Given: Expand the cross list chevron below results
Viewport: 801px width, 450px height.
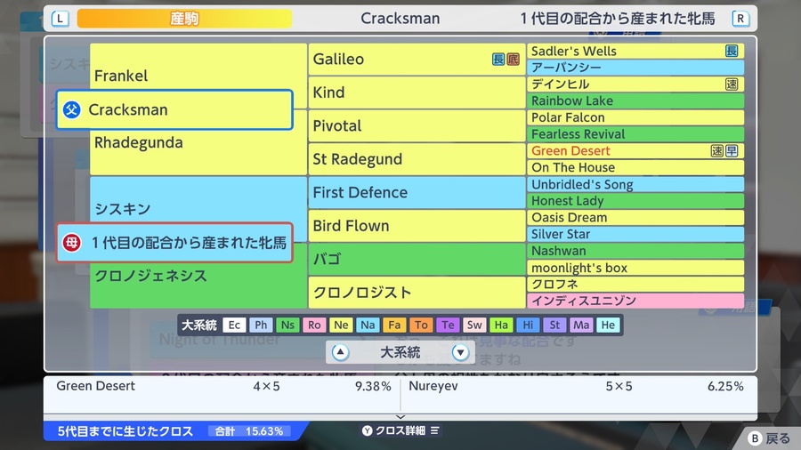Looking at the screenshot, I should coord(400,417).
